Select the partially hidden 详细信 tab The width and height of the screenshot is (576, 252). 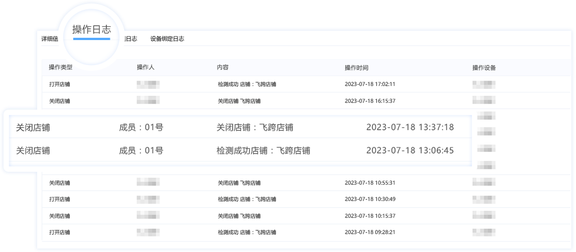(x=49, y=39)
